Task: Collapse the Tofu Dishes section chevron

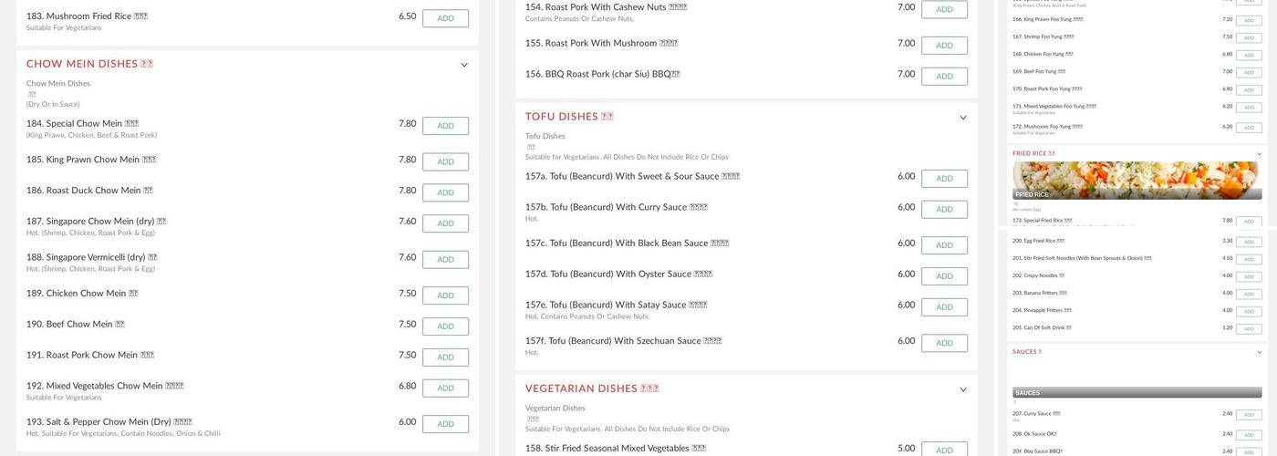Action: point(963,118)
